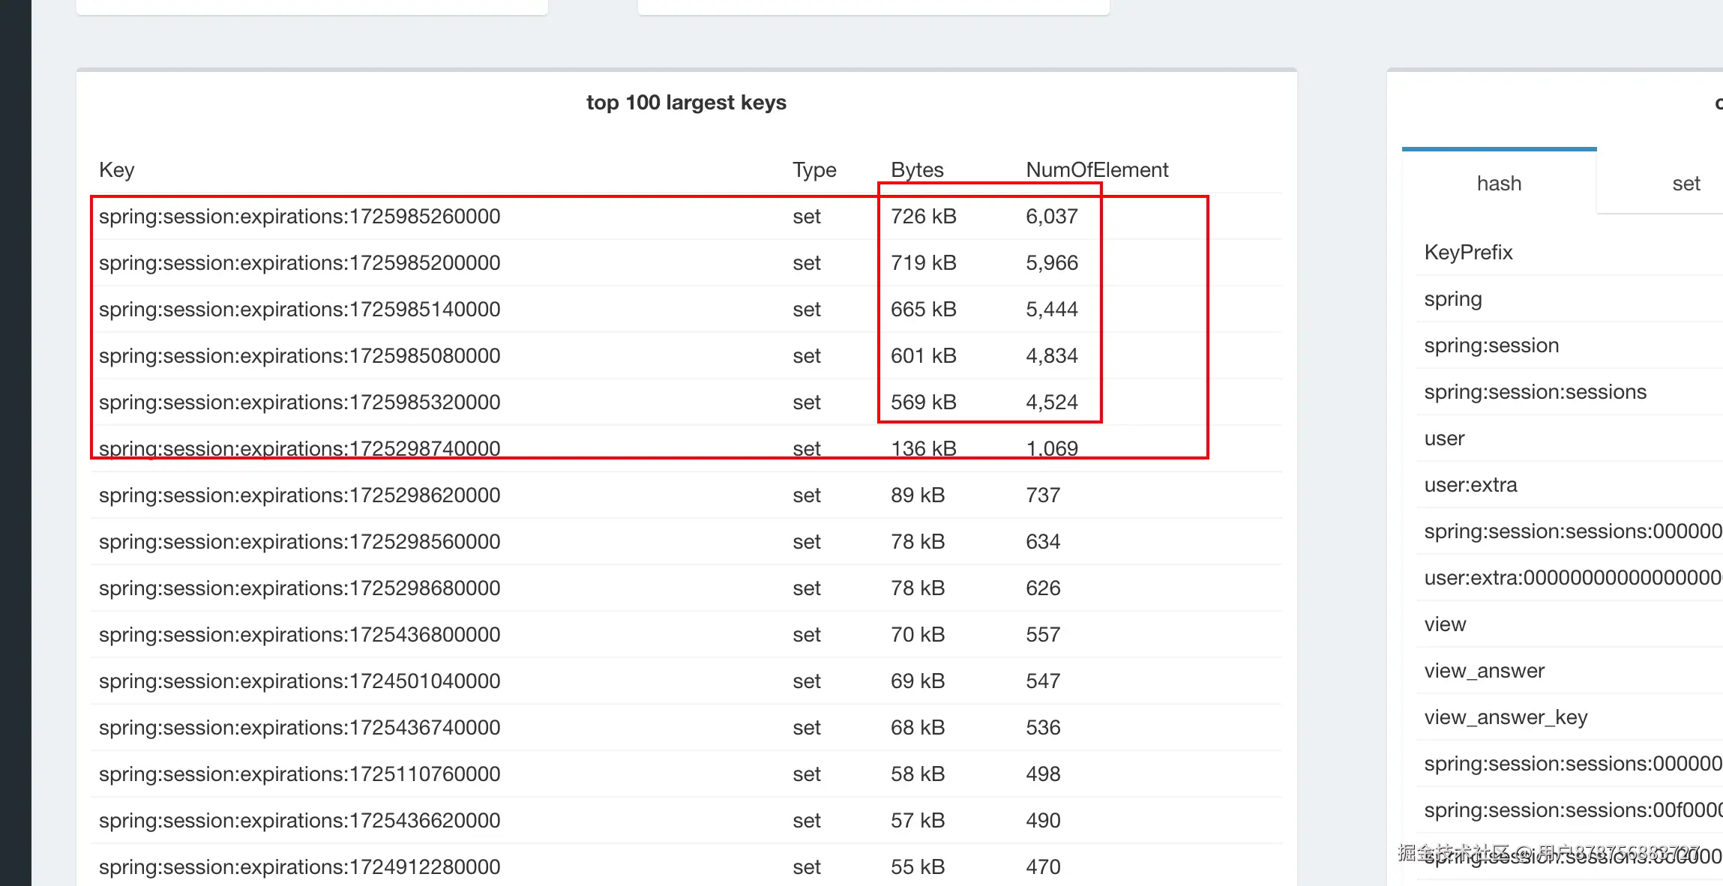Select key spring:session:expirations:1725985320000

pyautogui.click(x=299, y=403)
